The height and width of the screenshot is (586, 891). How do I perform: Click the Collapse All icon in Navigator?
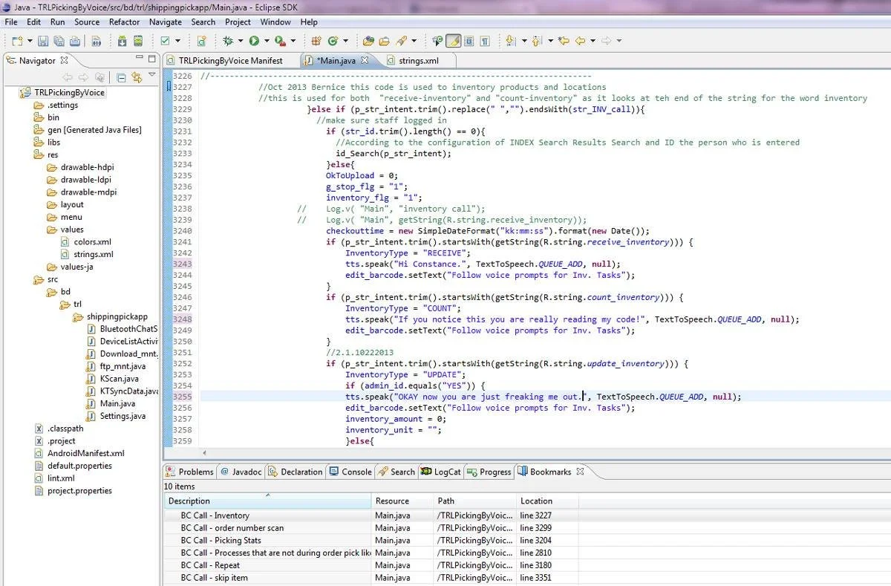[x=121, y=77]
